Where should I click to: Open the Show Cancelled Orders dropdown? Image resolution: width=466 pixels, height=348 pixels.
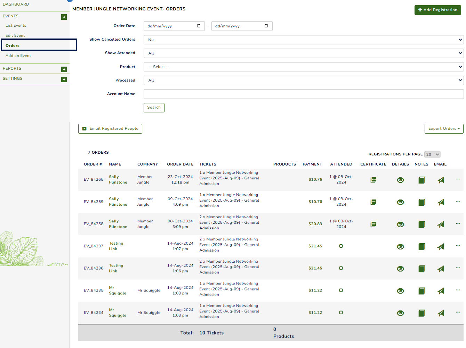[x=303, y=40]
